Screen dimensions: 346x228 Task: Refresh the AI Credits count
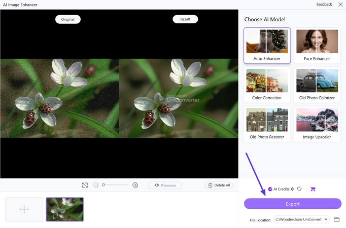click(x=299, y=189)
